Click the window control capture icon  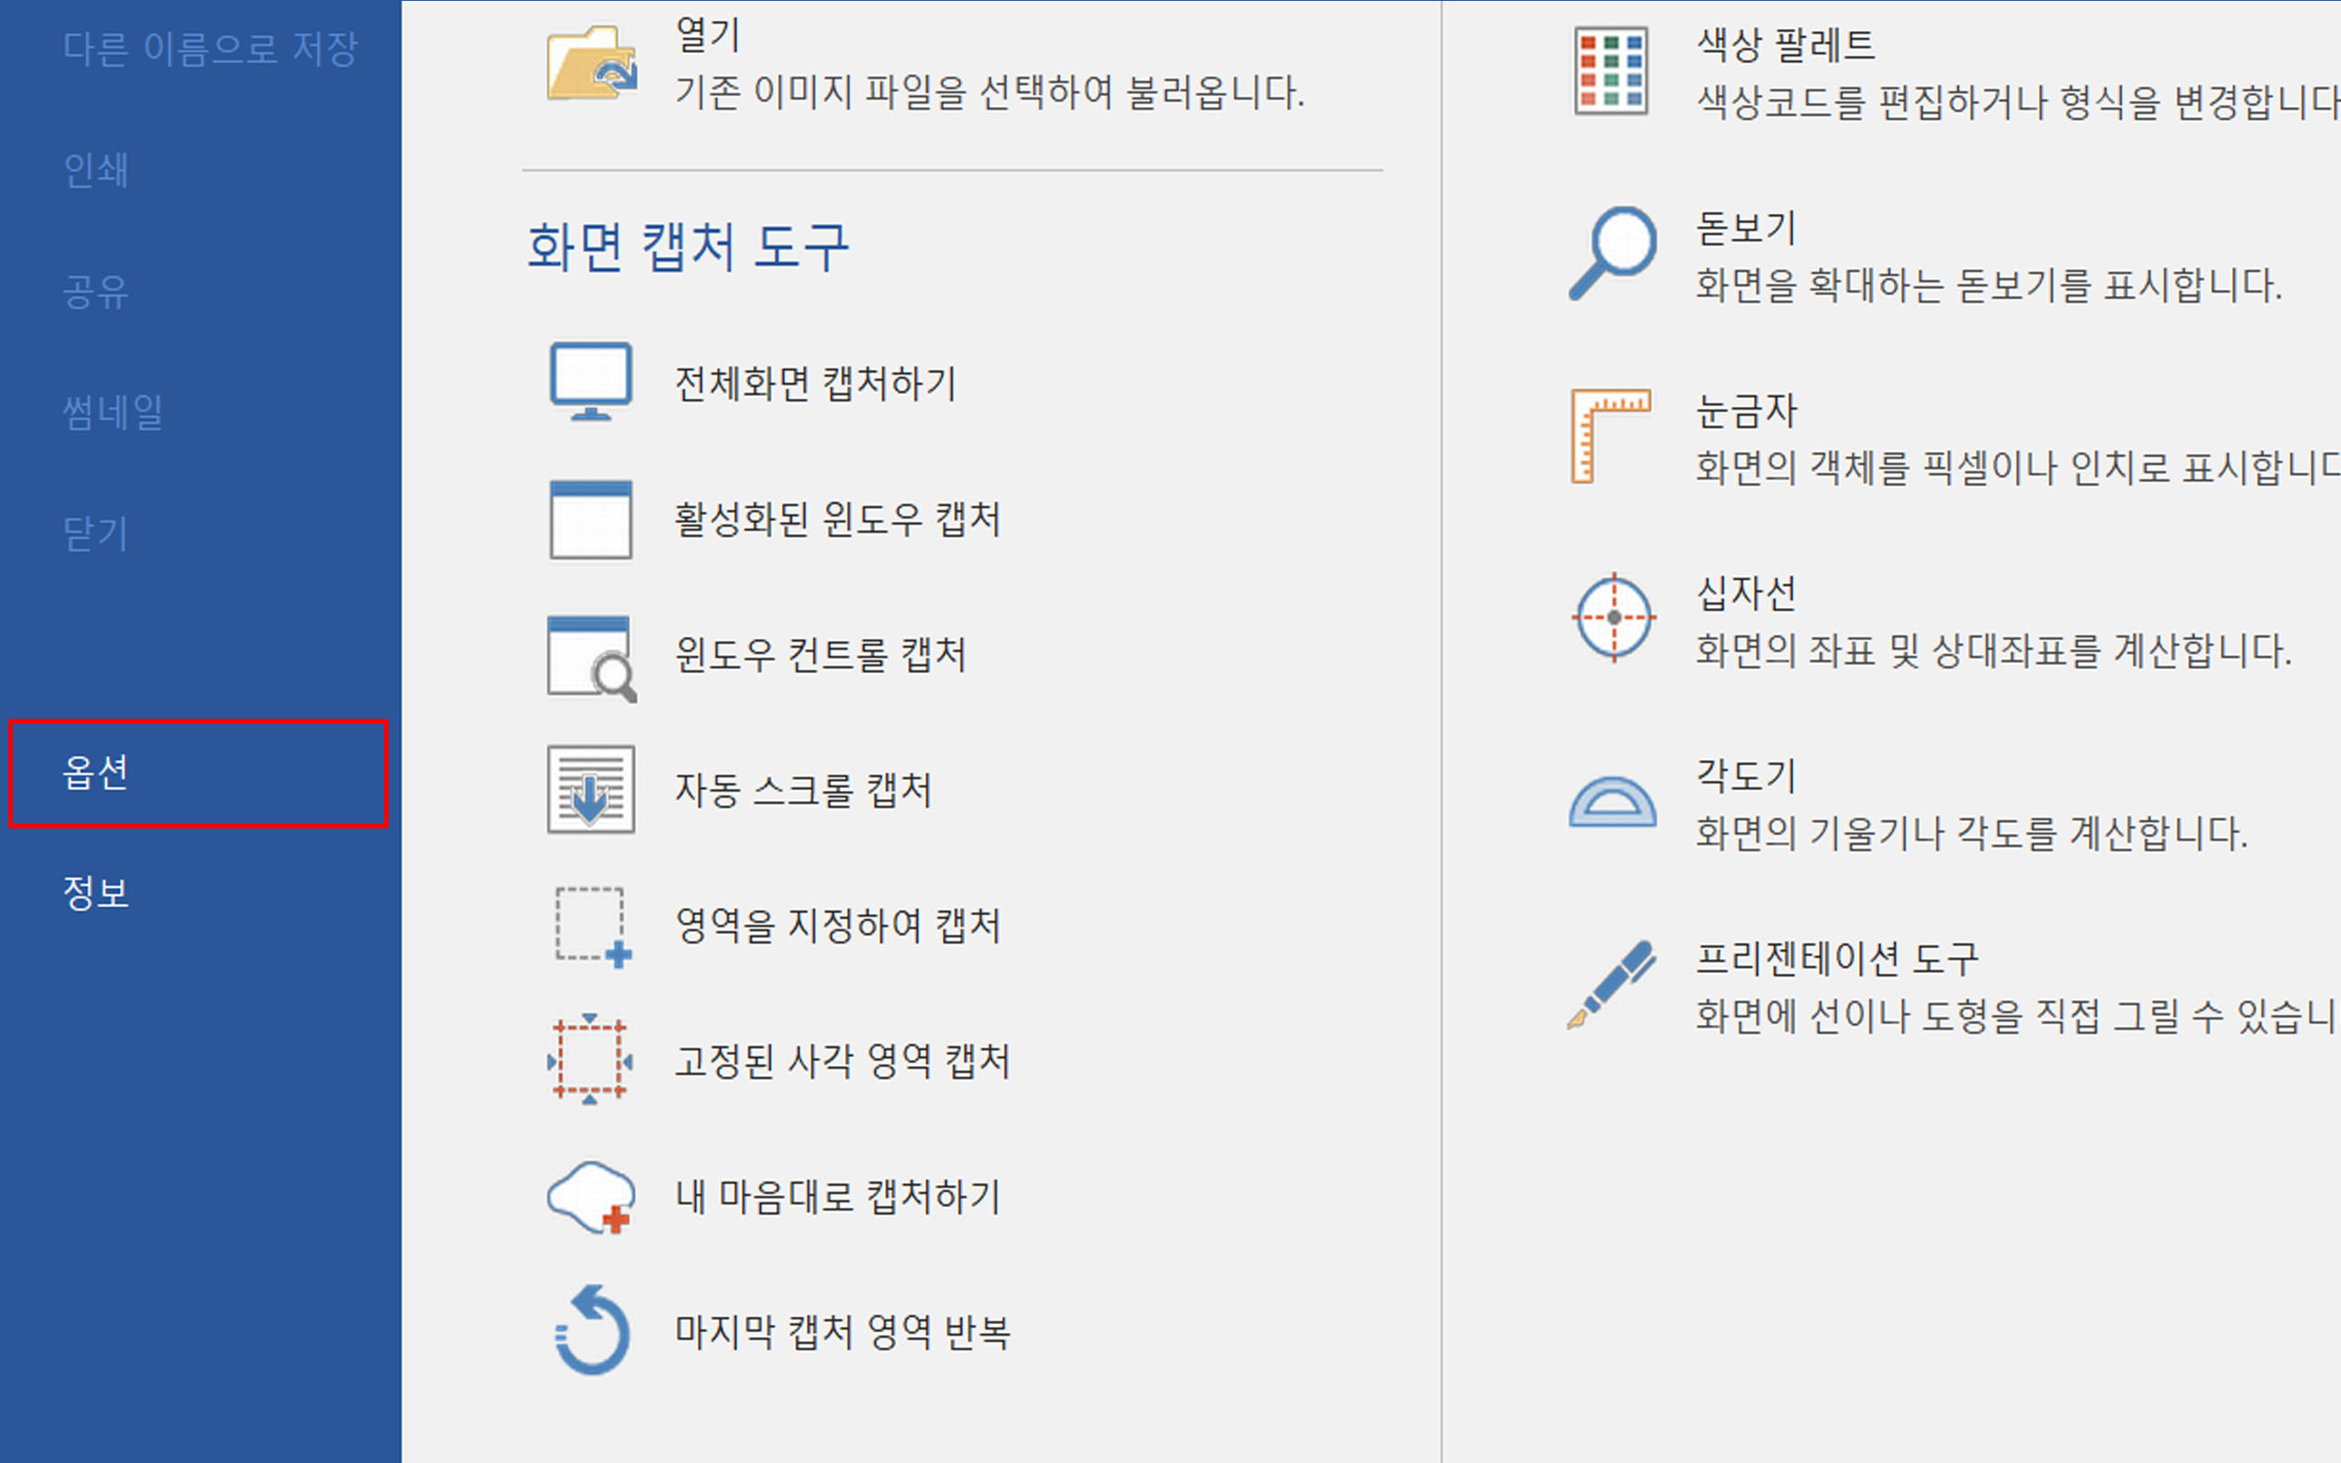coord(591,657)
